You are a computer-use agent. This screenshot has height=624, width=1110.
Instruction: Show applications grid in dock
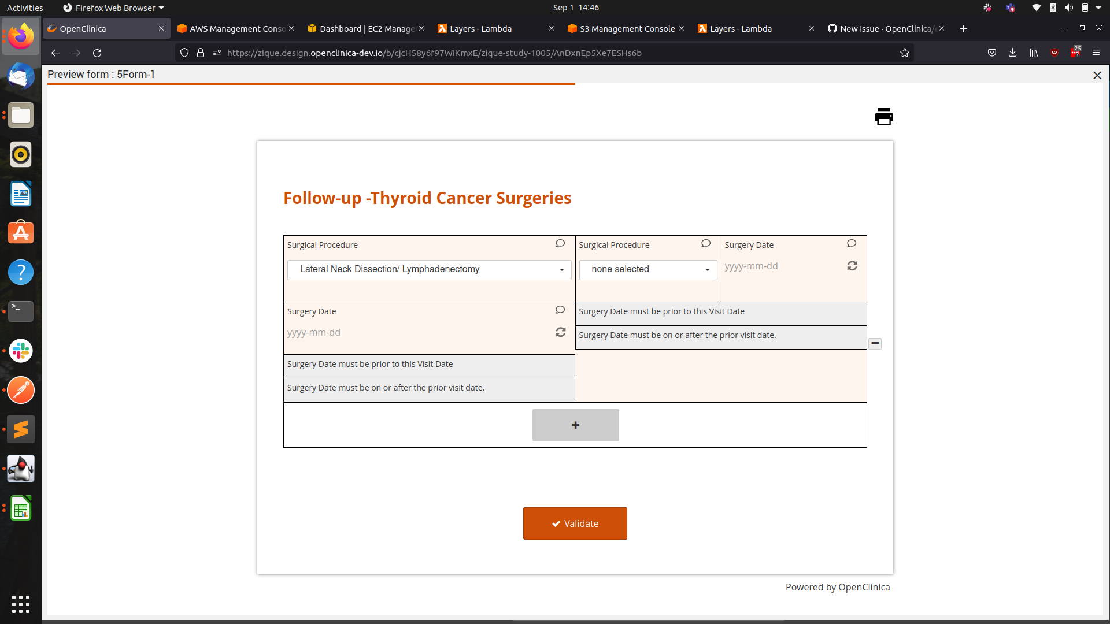[21, 604]
